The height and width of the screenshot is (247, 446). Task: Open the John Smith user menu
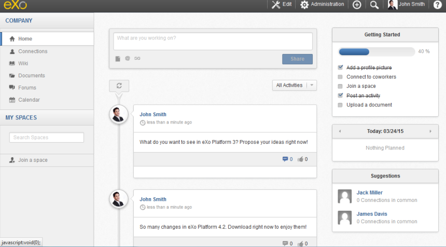407,5
